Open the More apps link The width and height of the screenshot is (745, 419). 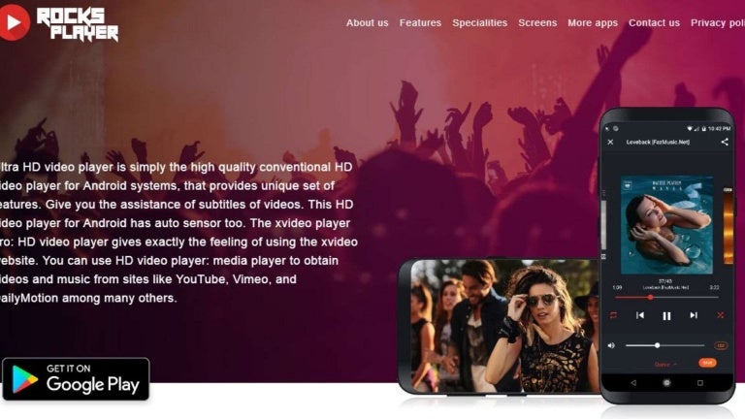[593, 23]
